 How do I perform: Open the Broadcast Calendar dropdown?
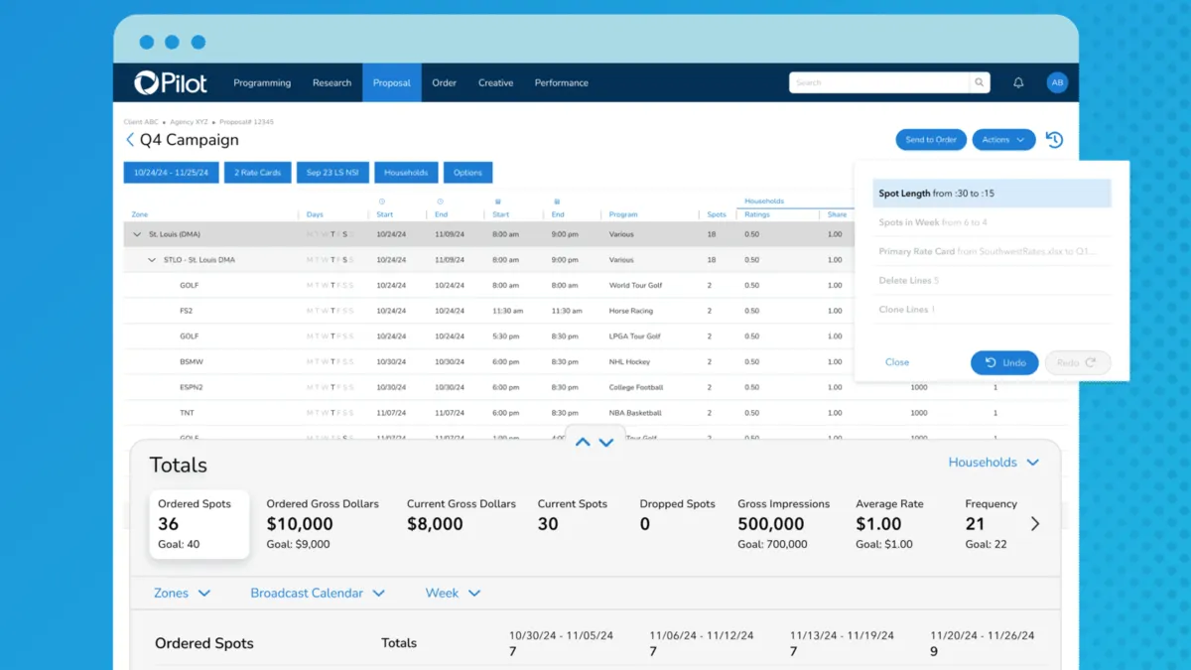[317, 593]
